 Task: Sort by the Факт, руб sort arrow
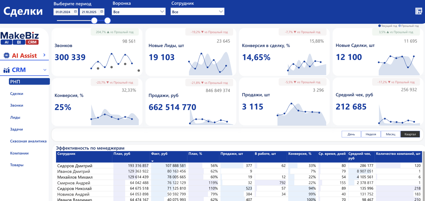pyautogui.click(x=152, y=161)
